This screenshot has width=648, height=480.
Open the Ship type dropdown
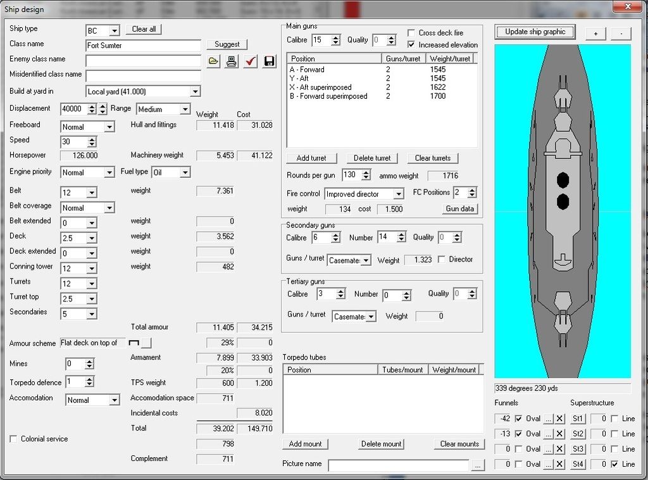coord(115,30)
